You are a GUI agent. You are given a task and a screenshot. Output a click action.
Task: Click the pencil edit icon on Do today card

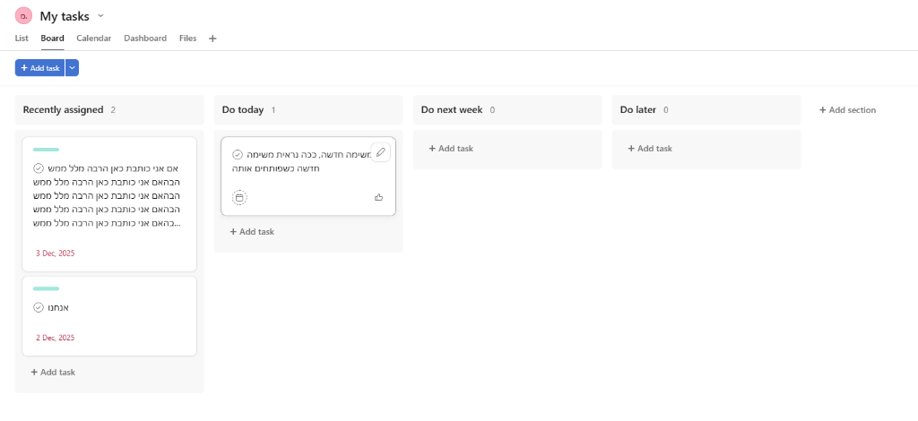coord(380,152)
